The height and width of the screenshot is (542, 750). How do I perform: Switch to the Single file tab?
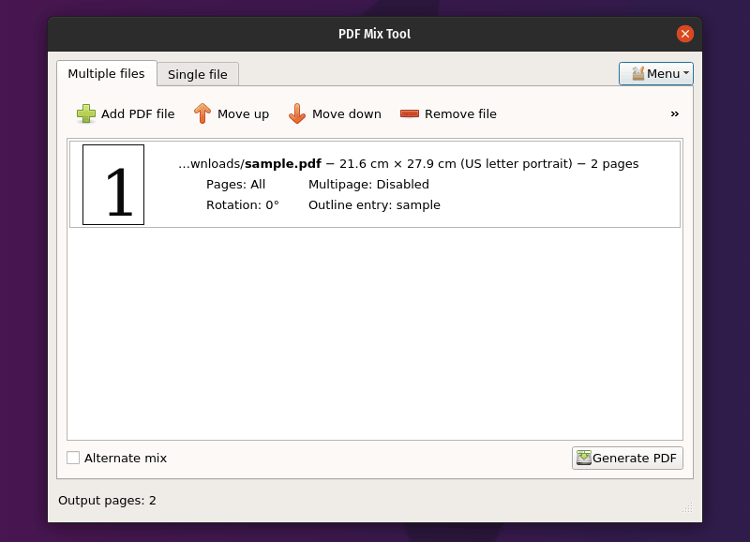(197, 74)
